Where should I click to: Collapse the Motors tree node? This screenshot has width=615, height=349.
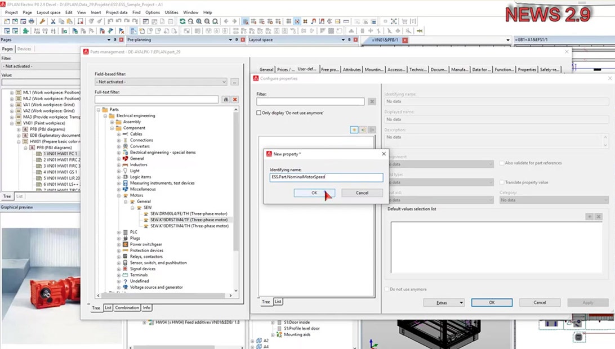tap(118, 195)
